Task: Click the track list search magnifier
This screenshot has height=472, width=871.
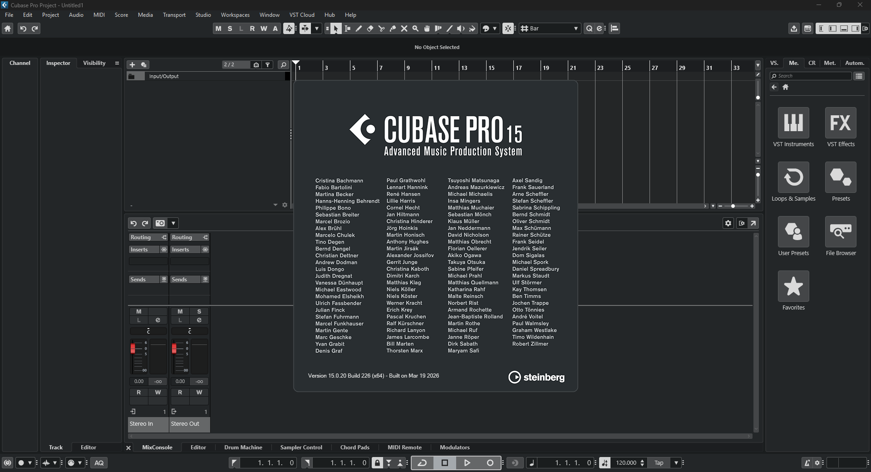Action: point(283,65)
